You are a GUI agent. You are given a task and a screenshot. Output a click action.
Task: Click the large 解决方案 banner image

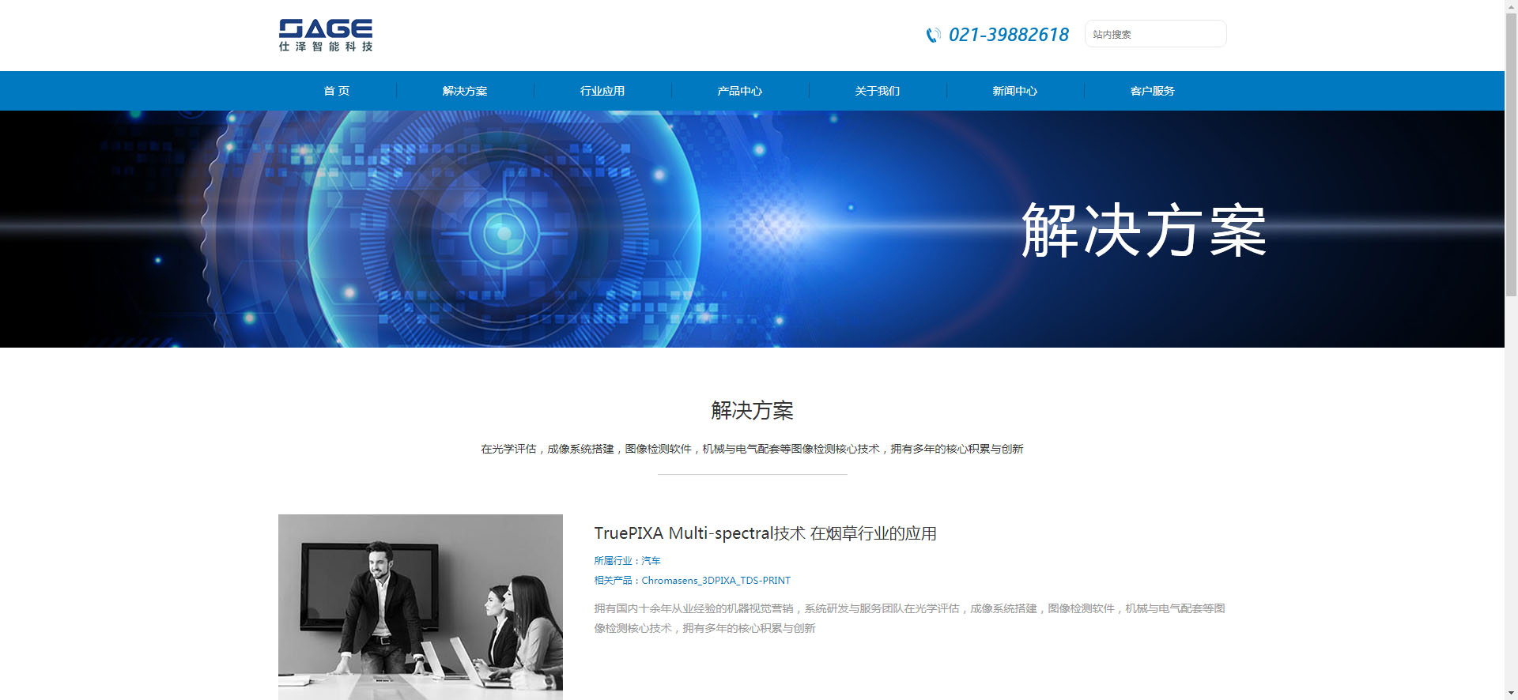click(x=751, y=229)
